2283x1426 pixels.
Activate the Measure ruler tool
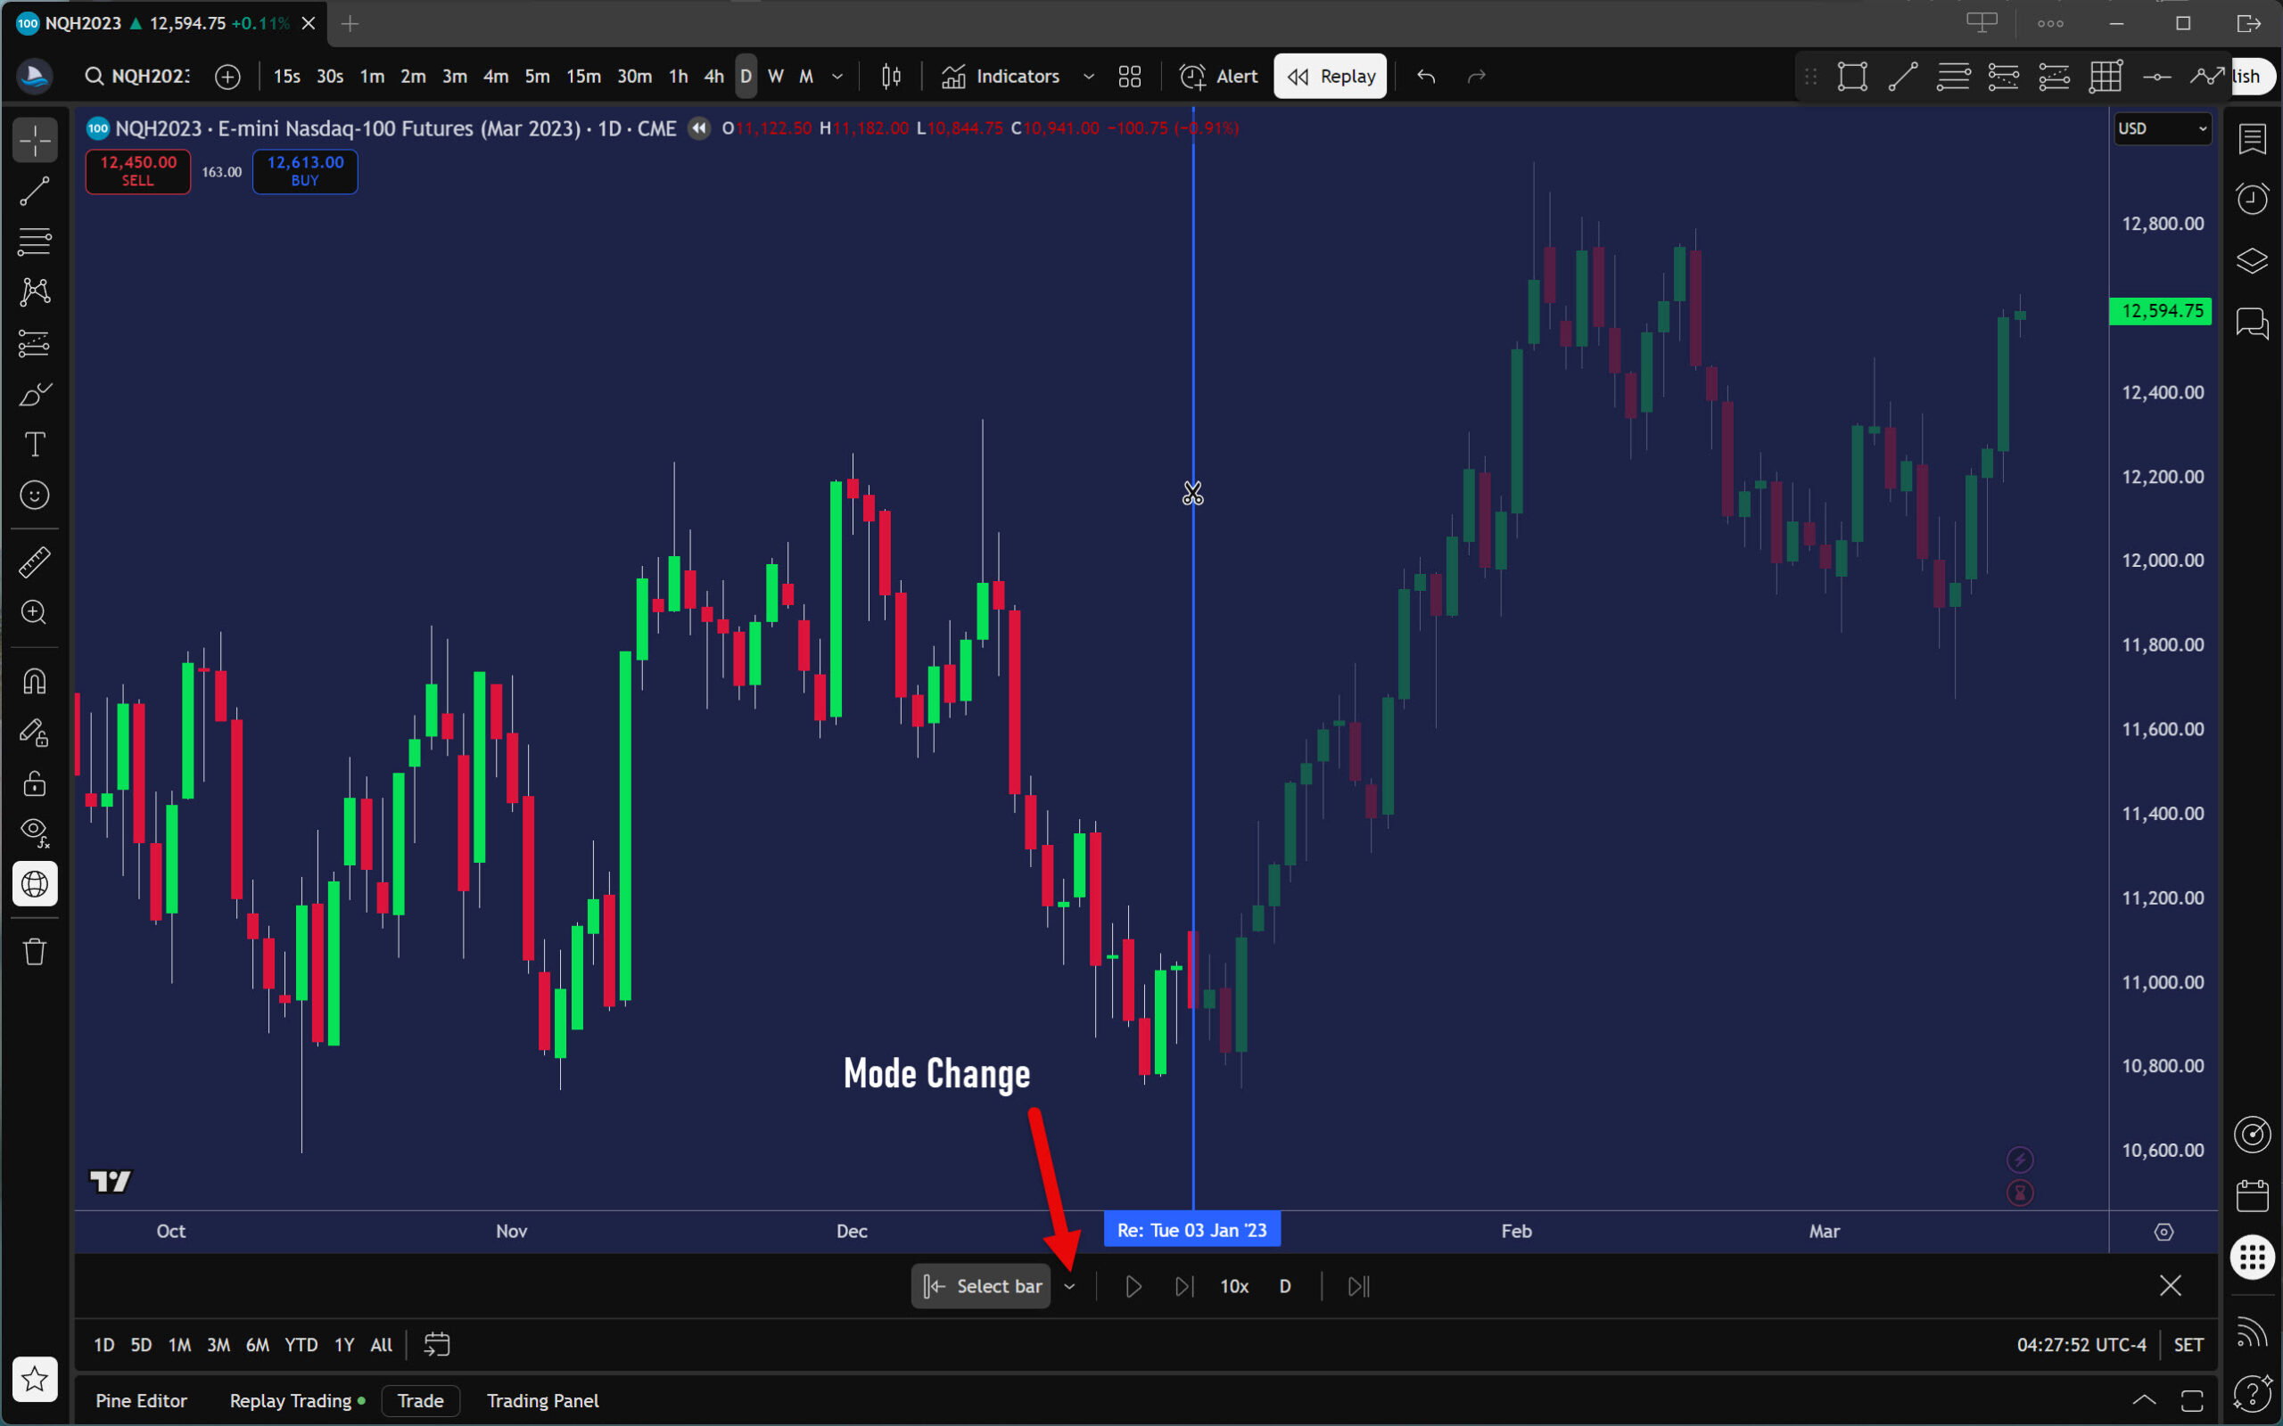pyautogui.click(x=35, y=562)
